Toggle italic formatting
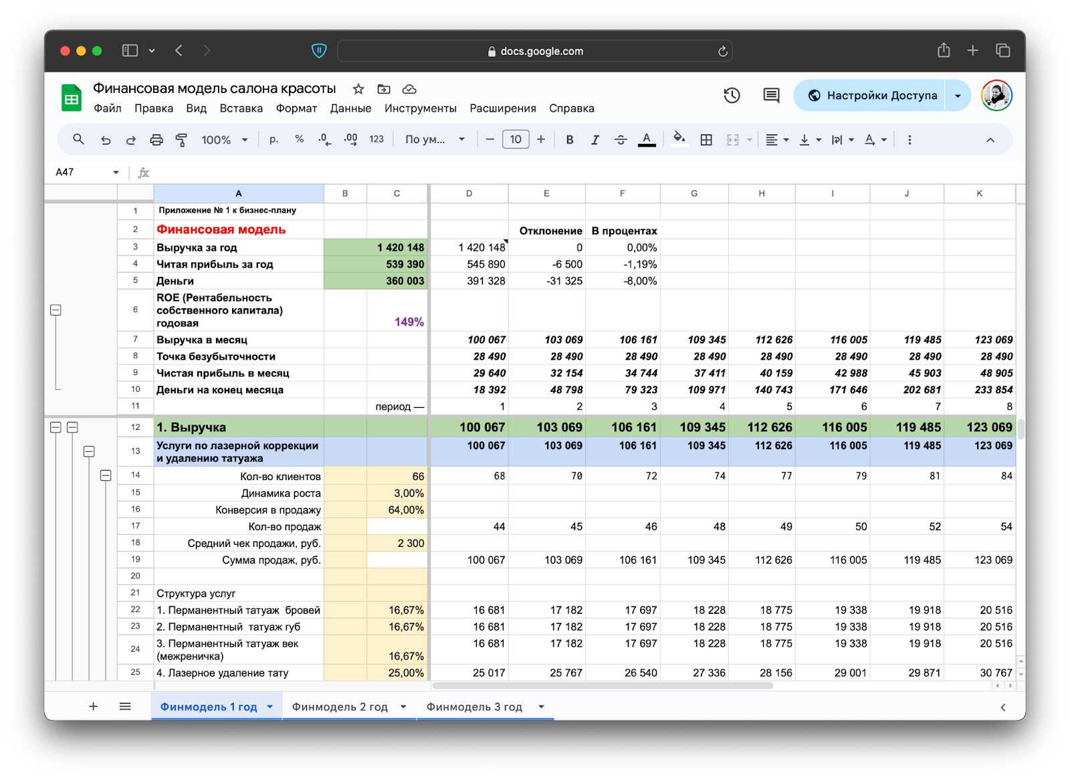 coord(595,140)
